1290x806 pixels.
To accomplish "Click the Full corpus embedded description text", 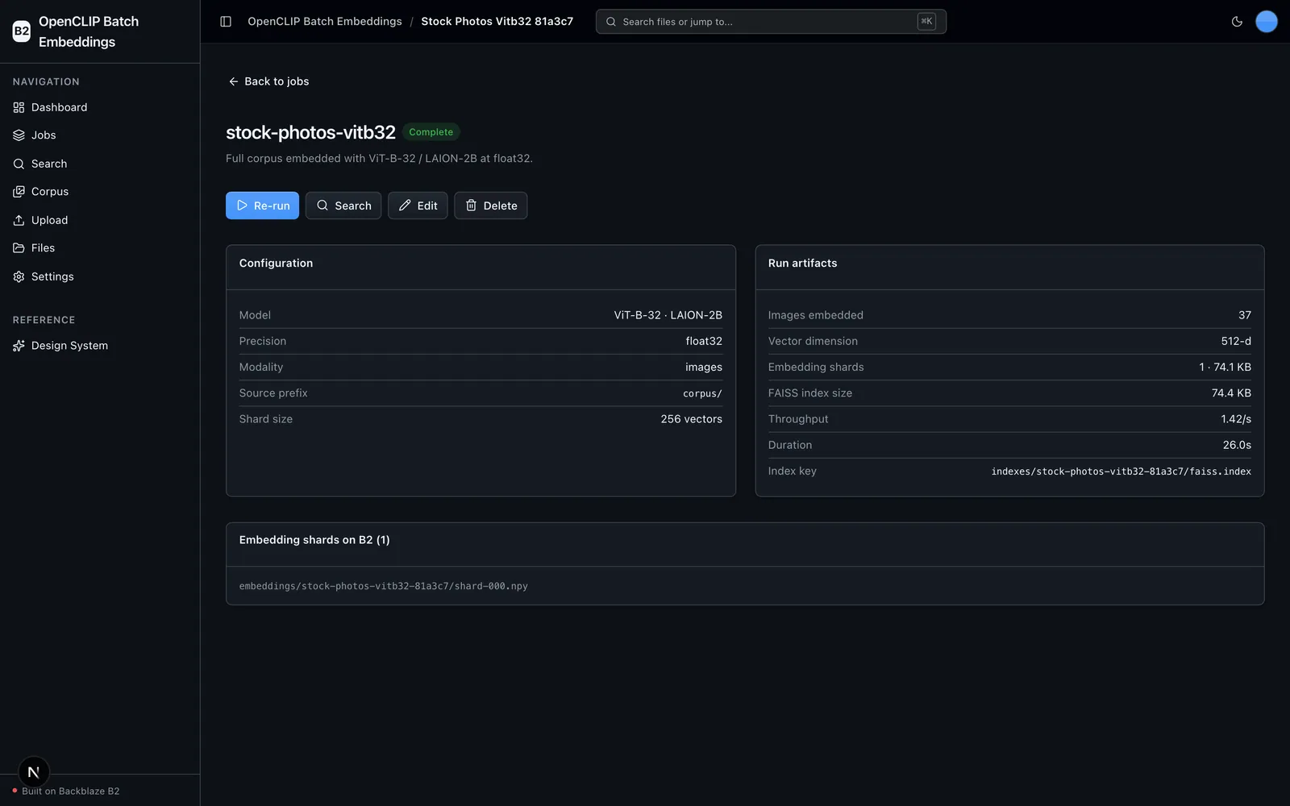I will pos(379,159).
